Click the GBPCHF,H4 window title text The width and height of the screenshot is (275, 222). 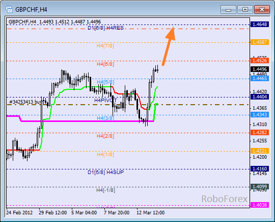[x=31, y=10]
